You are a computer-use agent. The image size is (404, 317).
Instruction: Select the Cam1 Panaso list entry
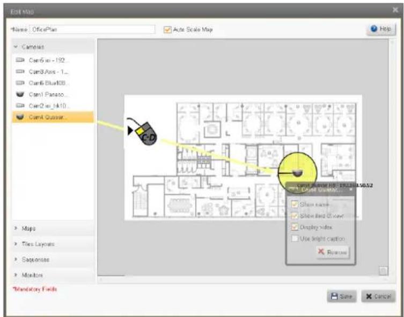click(53, 94)
